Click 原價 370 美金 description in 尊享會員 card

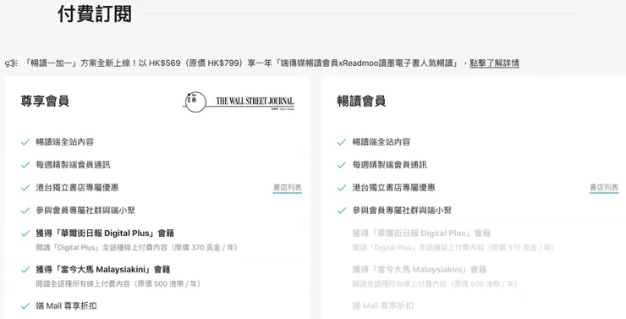tap(136, 248)
